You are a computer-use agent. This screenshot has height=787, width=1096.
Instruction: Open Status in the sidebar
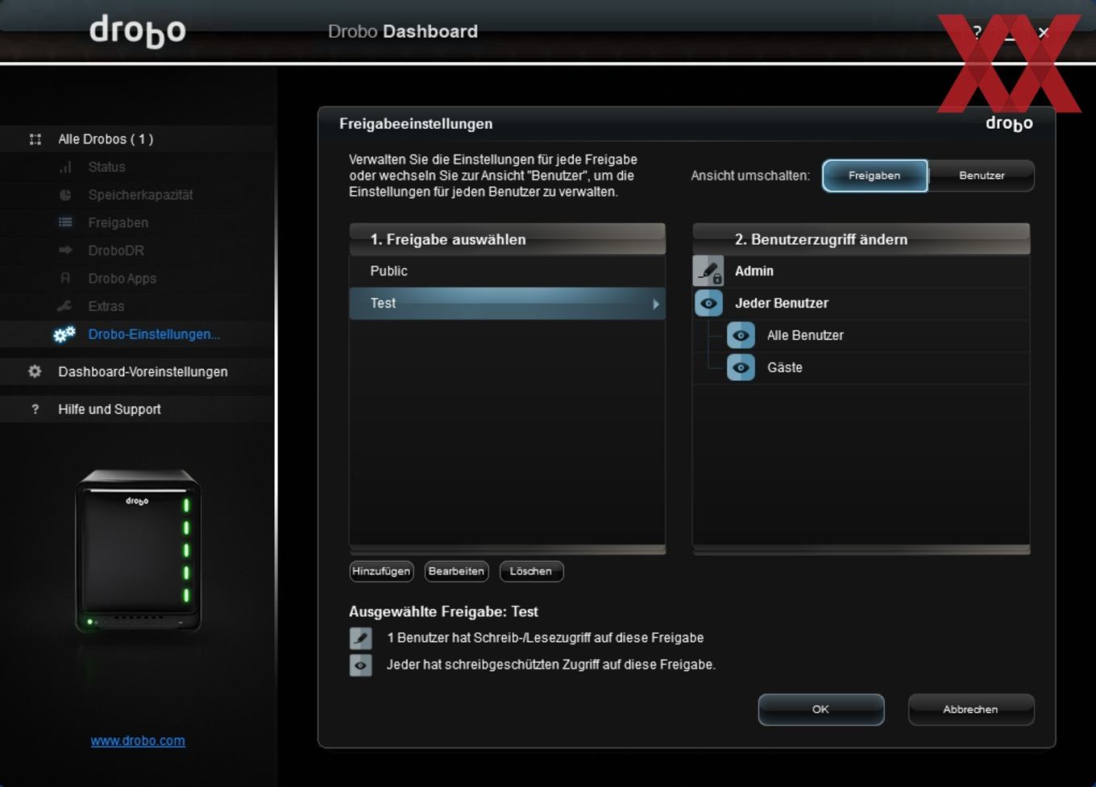(x=106, y=167)
